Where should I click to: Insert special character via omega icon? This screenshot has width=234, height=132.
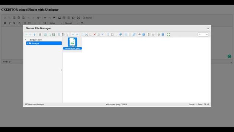click(x=73, y=18)
